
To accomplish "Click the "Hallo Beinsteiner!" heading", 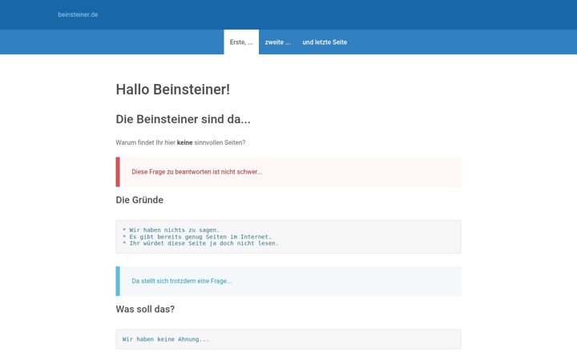I will tap(173, 90).
